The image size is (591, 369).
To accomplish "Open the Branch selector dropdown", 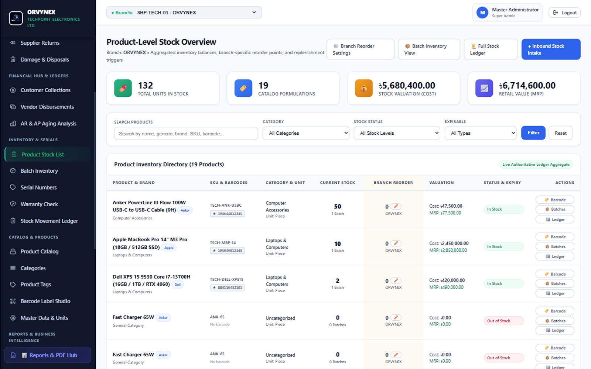I will (x=184, y=13).
